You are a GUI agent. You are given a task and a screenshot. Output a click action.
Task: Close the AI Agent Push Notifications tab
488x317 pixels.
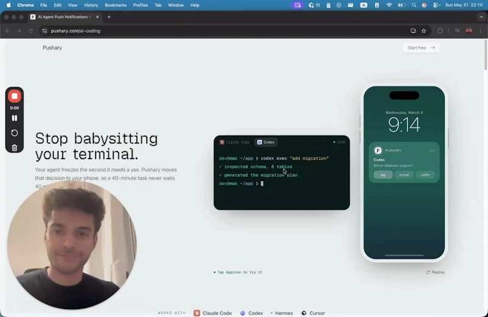tap(98, 17)
